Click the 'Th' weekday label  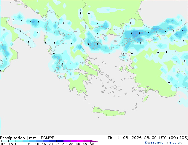tap(110, 138)
